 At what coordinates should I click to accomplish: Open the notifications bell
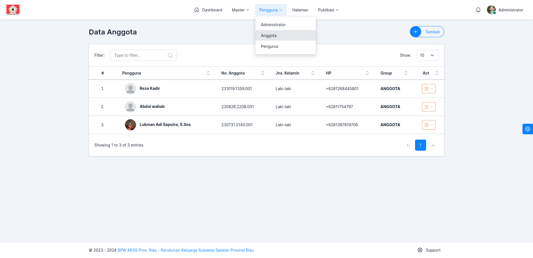click(x=478, y=10)
